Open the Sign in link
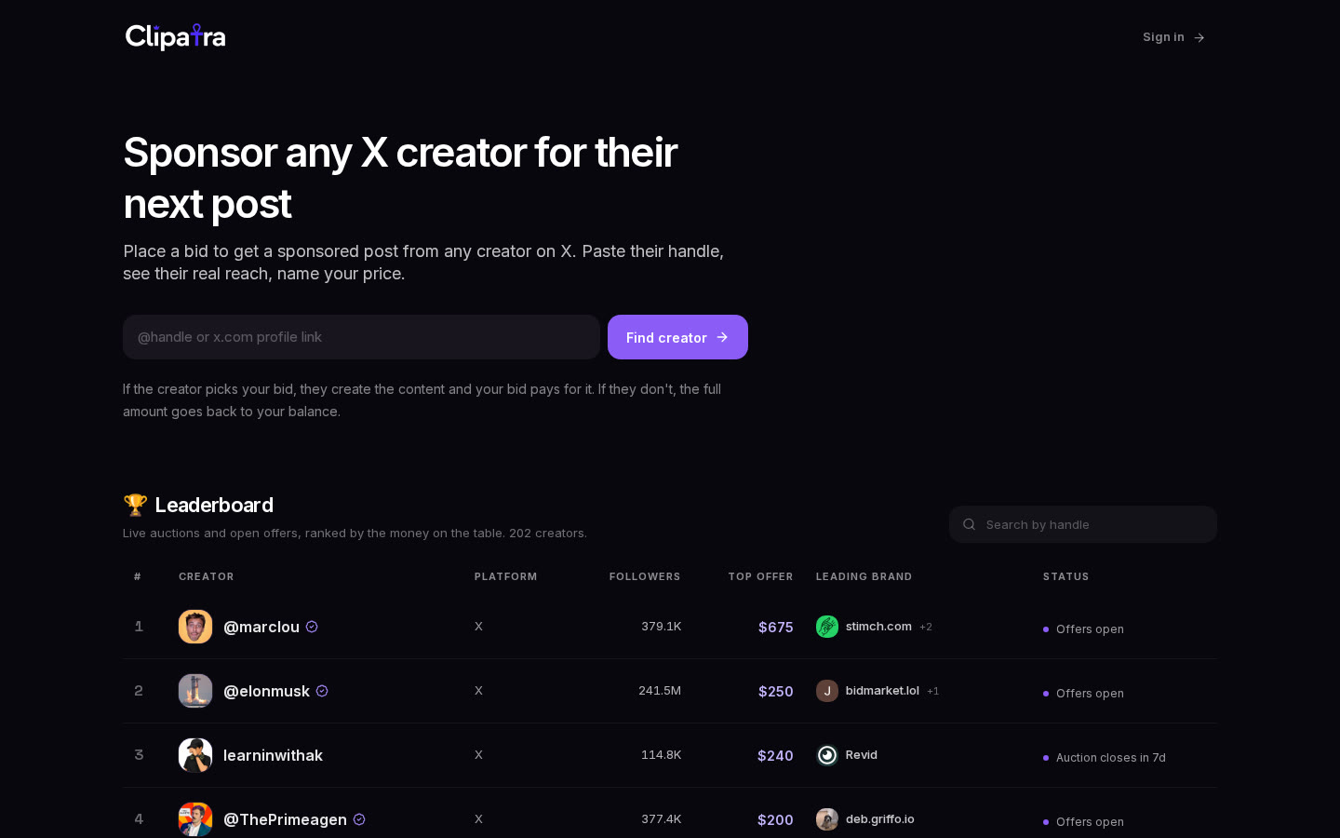The image size is (1340, 838). [x=1173, y=37]
